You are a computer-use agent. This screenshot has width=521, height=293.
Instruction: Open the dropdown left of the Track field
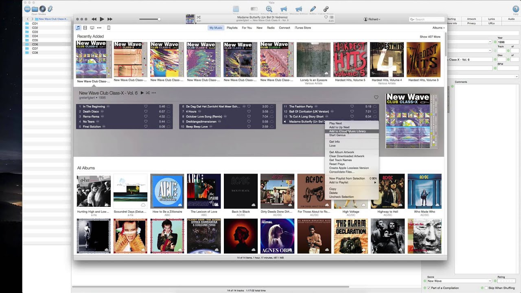[490, 50]
